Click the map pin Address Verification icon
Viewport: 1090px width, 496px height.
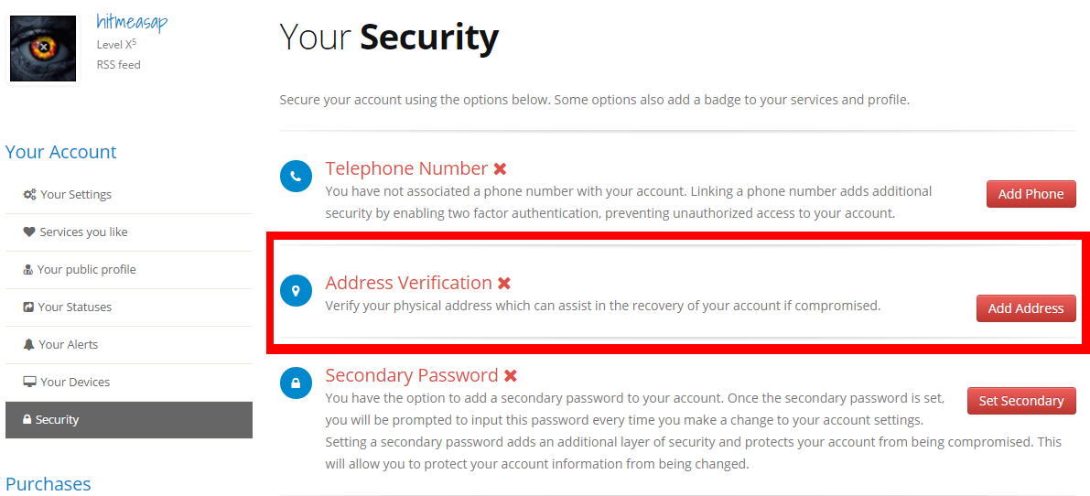point(296,291)
